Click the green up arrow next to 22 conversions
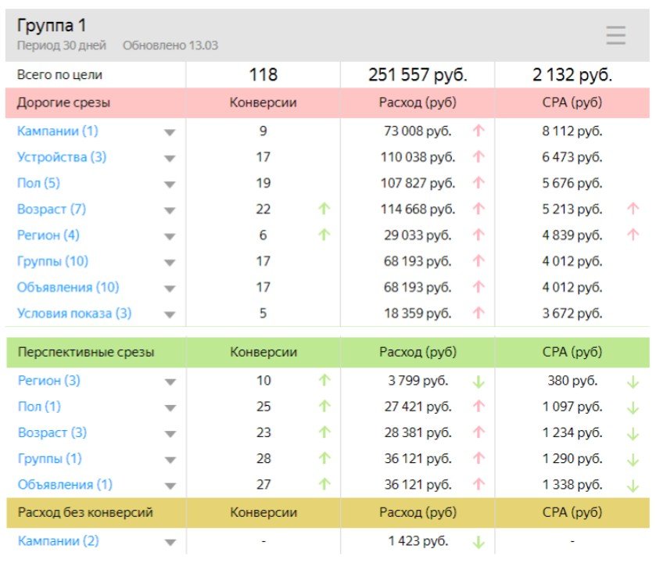 [324, 209]
